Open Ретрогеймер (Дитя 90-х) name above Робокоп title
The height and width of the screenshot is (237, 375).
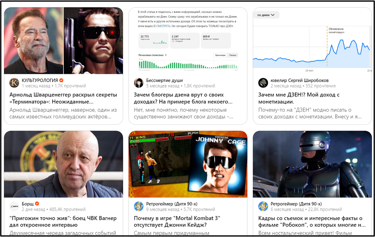pos(296,204)
